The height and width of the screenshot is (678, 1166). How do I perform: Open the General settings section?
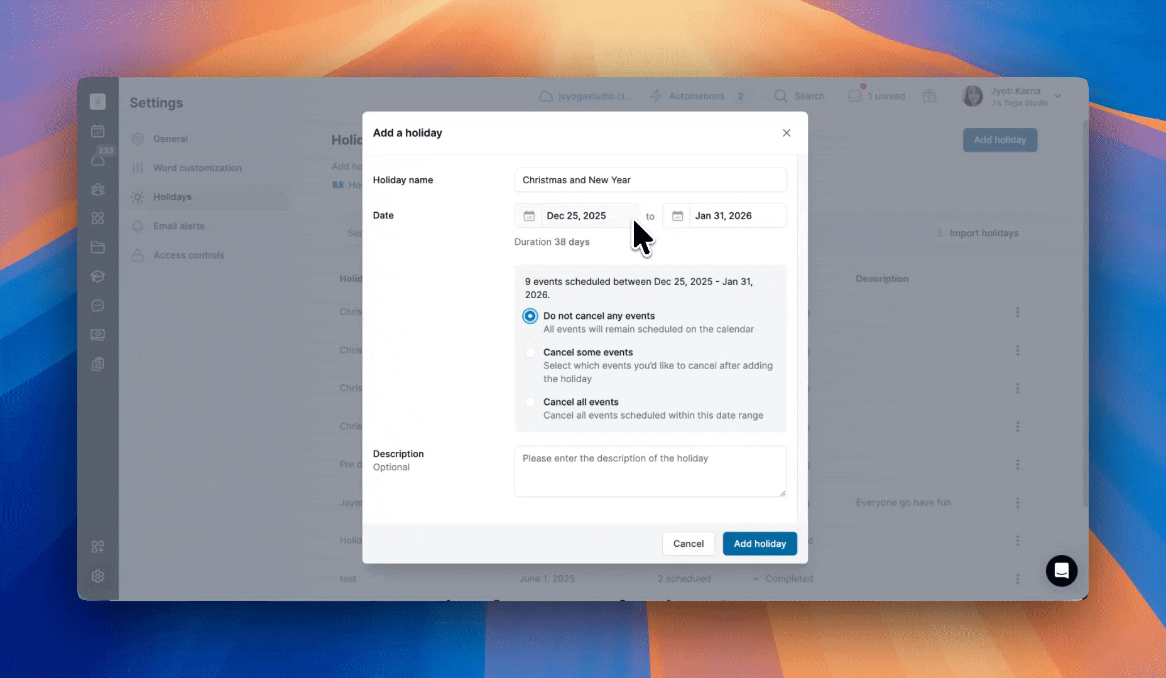point(170,139)
